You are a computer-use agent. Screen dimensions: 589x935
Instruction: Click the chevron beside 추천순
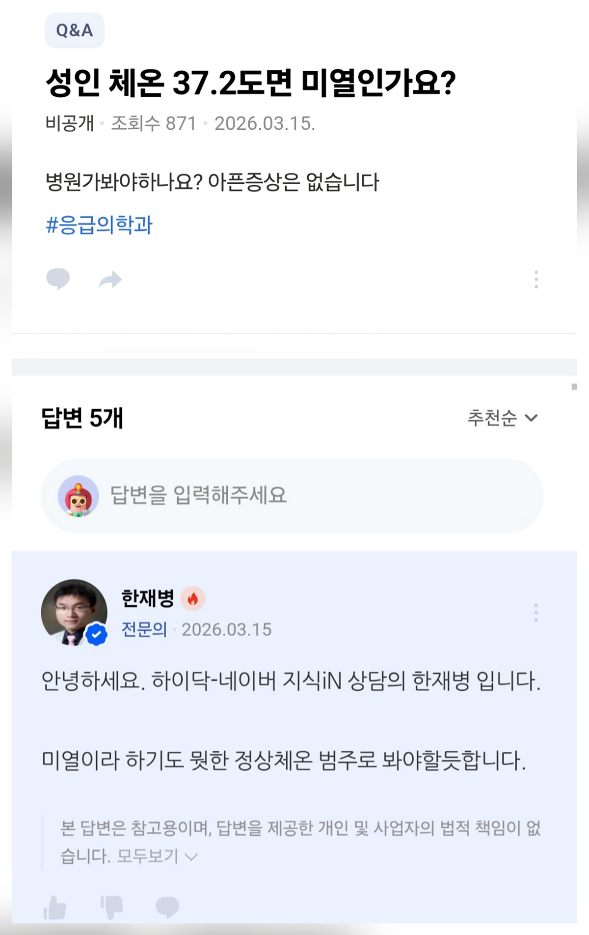[531, 418]
